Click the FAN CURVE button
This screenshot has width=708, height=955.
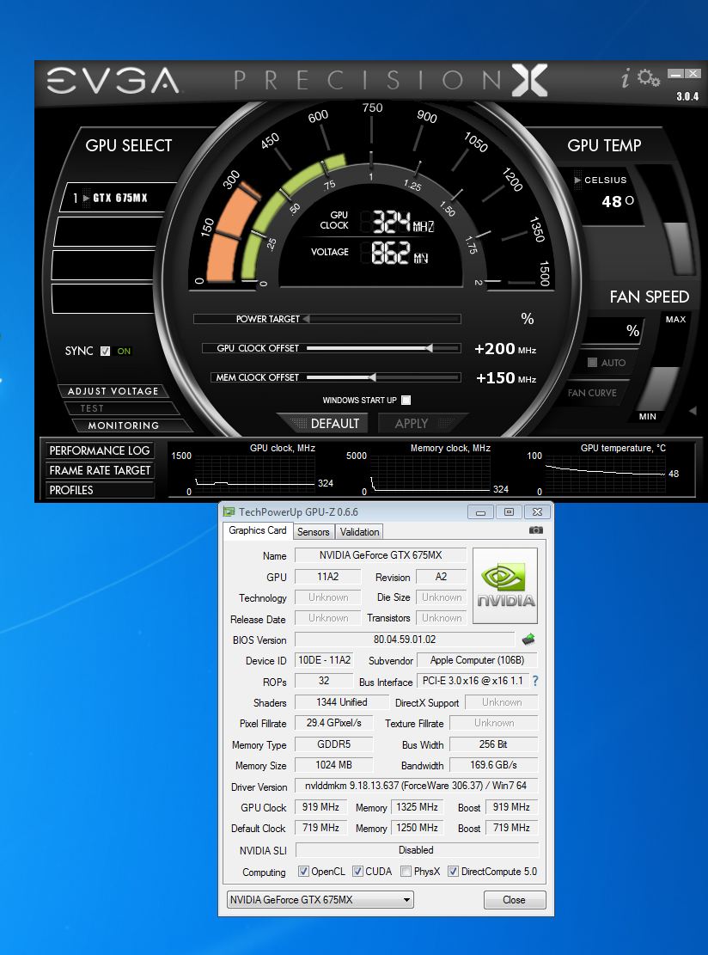[592, 393]
